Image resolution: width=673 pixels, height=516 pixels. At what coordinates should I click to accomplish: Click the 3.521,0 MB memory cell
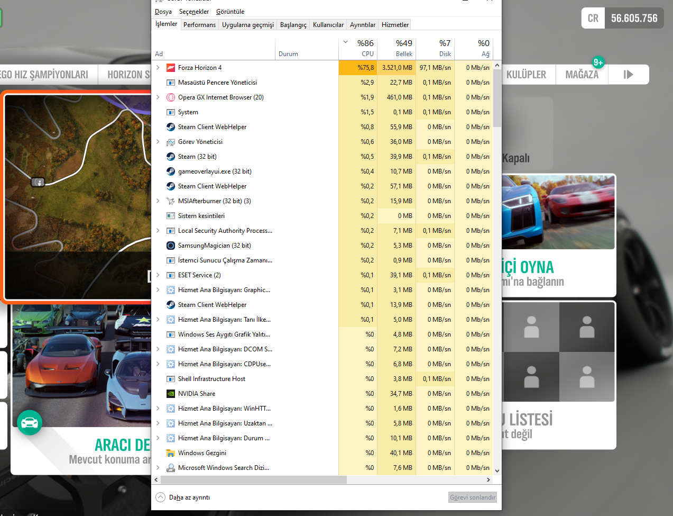click(397, 68)
